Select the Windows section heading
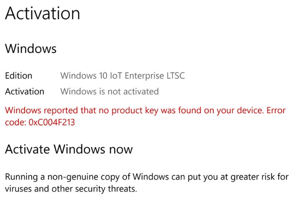 tap(30, 49)
